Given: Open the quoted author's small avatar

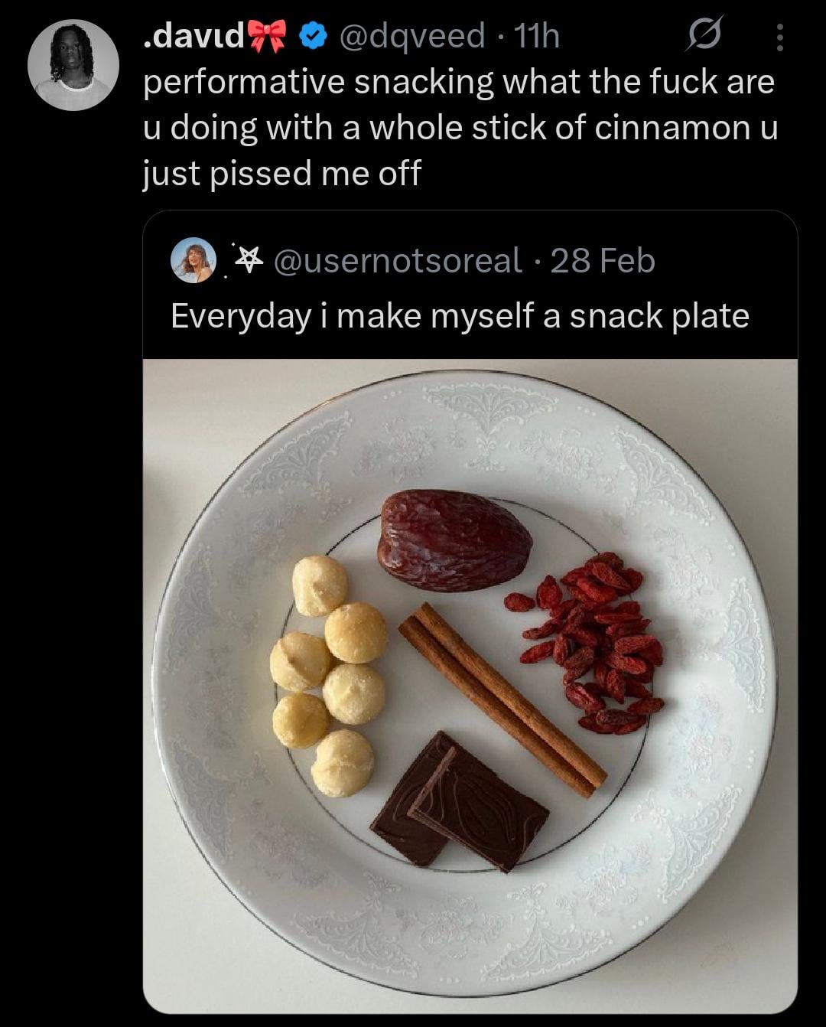Looking at the screenshot, I should pos(193,260).
